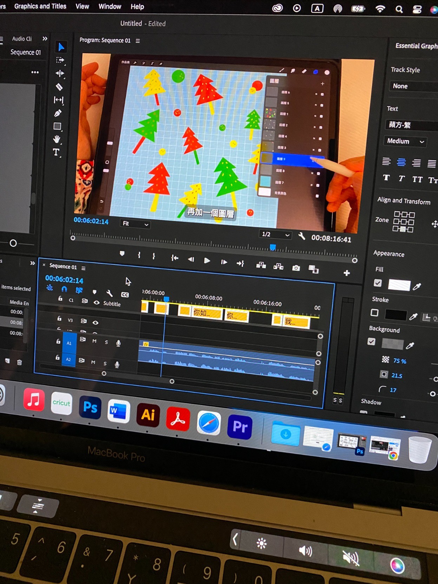Image resolution: width=438 pixels, height=584 pixels.
Task: Open the Graphics and Titles menu
Action: 40,6
